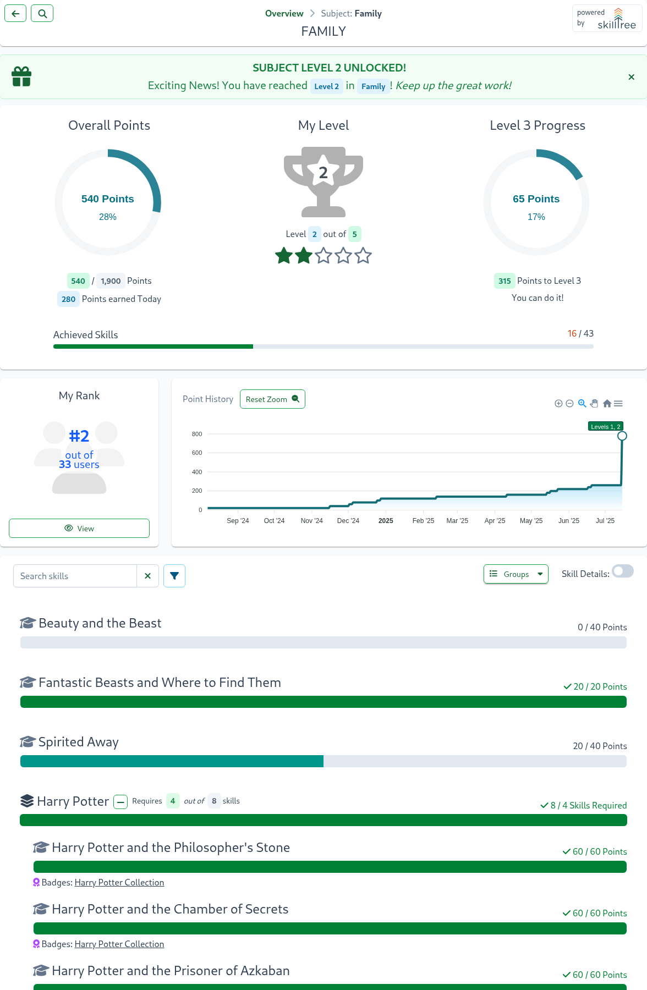Viewport: 647px width, 990px height.
Task: Click the gift icon in the banner
Action: (21, 76)
